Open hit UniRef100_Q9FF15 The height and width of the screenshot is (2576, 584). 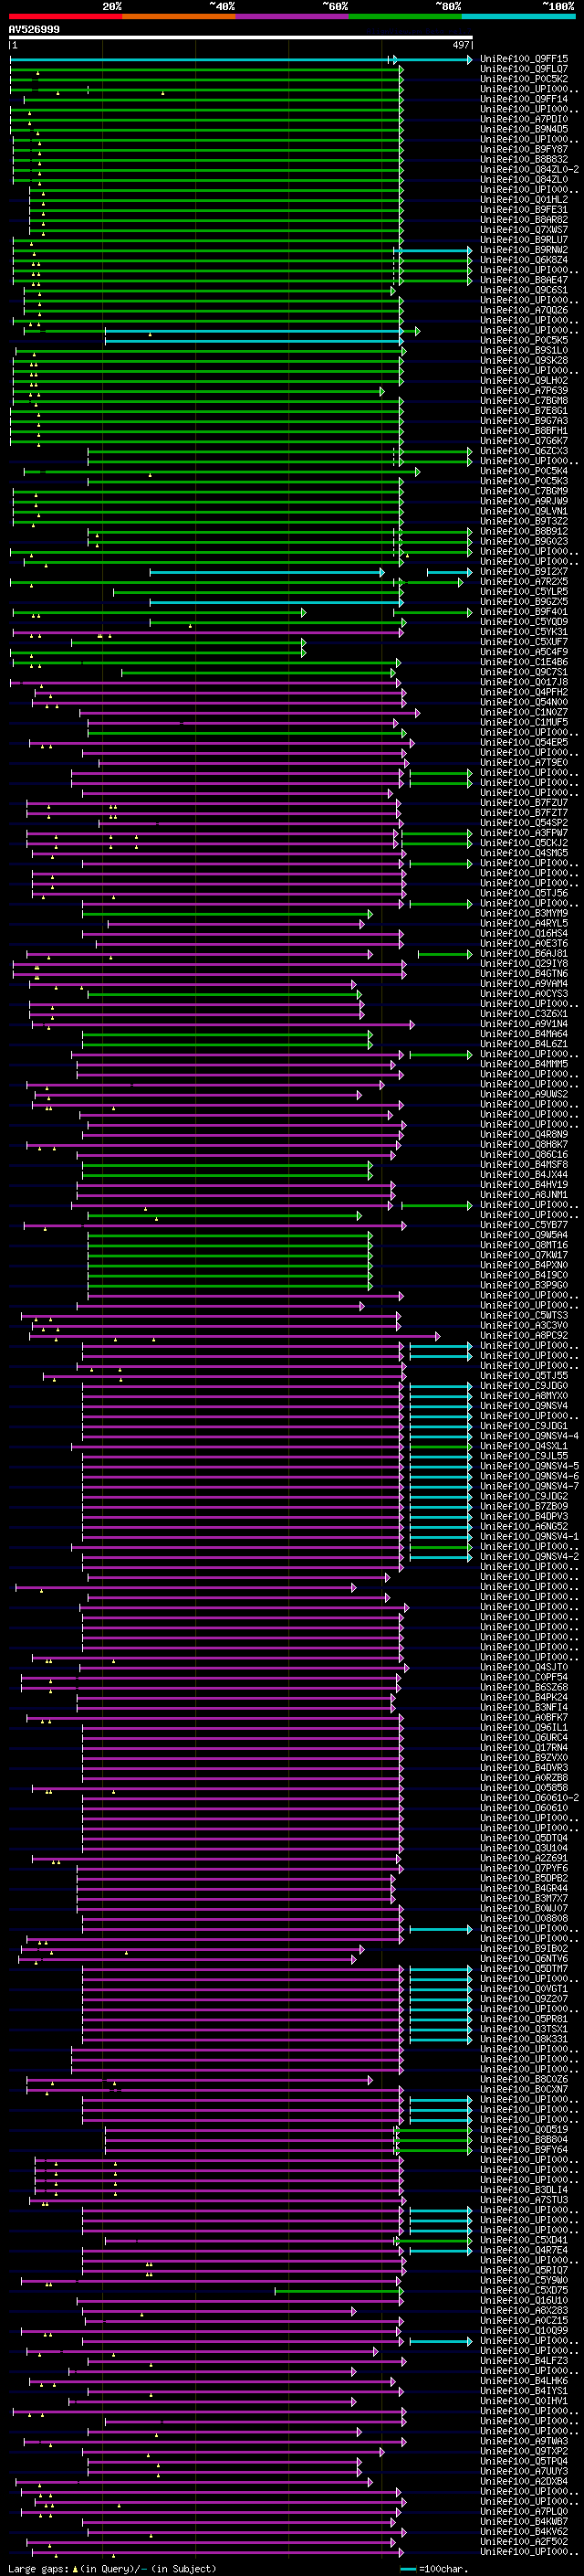[524, 60]
